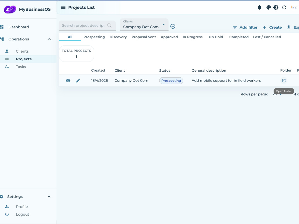Viewport: 299px width, 224px height.
Task: Sort by Created column header
Action: click(98, 70)
